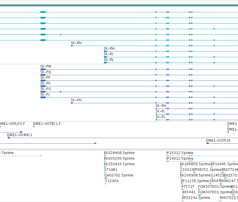Select the EK206908.5prime EST label
This screenshot has height=202, width=238.
[x=195, y=175]
